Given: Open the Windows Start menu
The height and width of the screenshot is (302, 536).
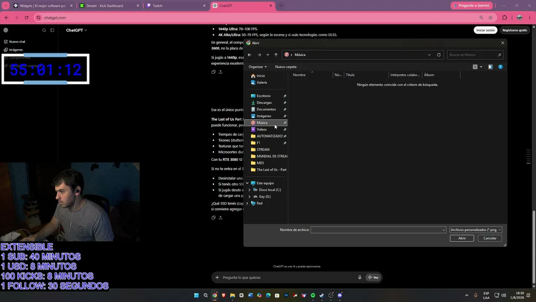Looking at the screenshot, I should [x=196, y=295].
